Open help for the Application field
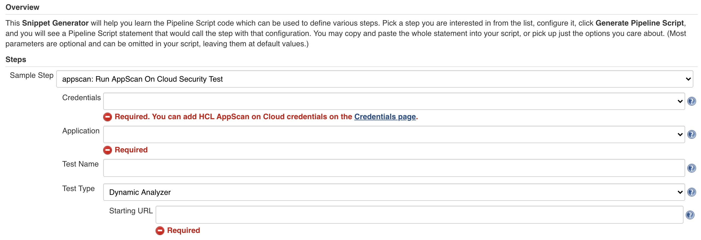The image size is (701, 240). click(x=691, y=134)
